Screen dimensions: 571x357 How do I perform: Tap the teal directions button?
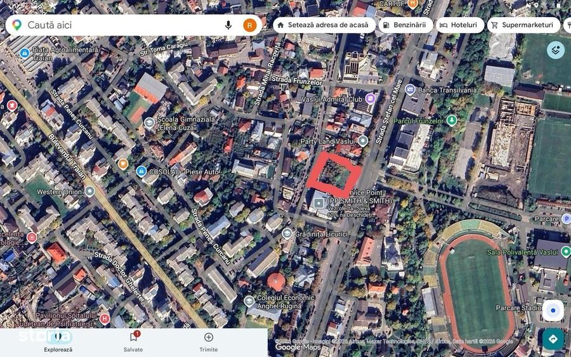(x=553, y=339)
